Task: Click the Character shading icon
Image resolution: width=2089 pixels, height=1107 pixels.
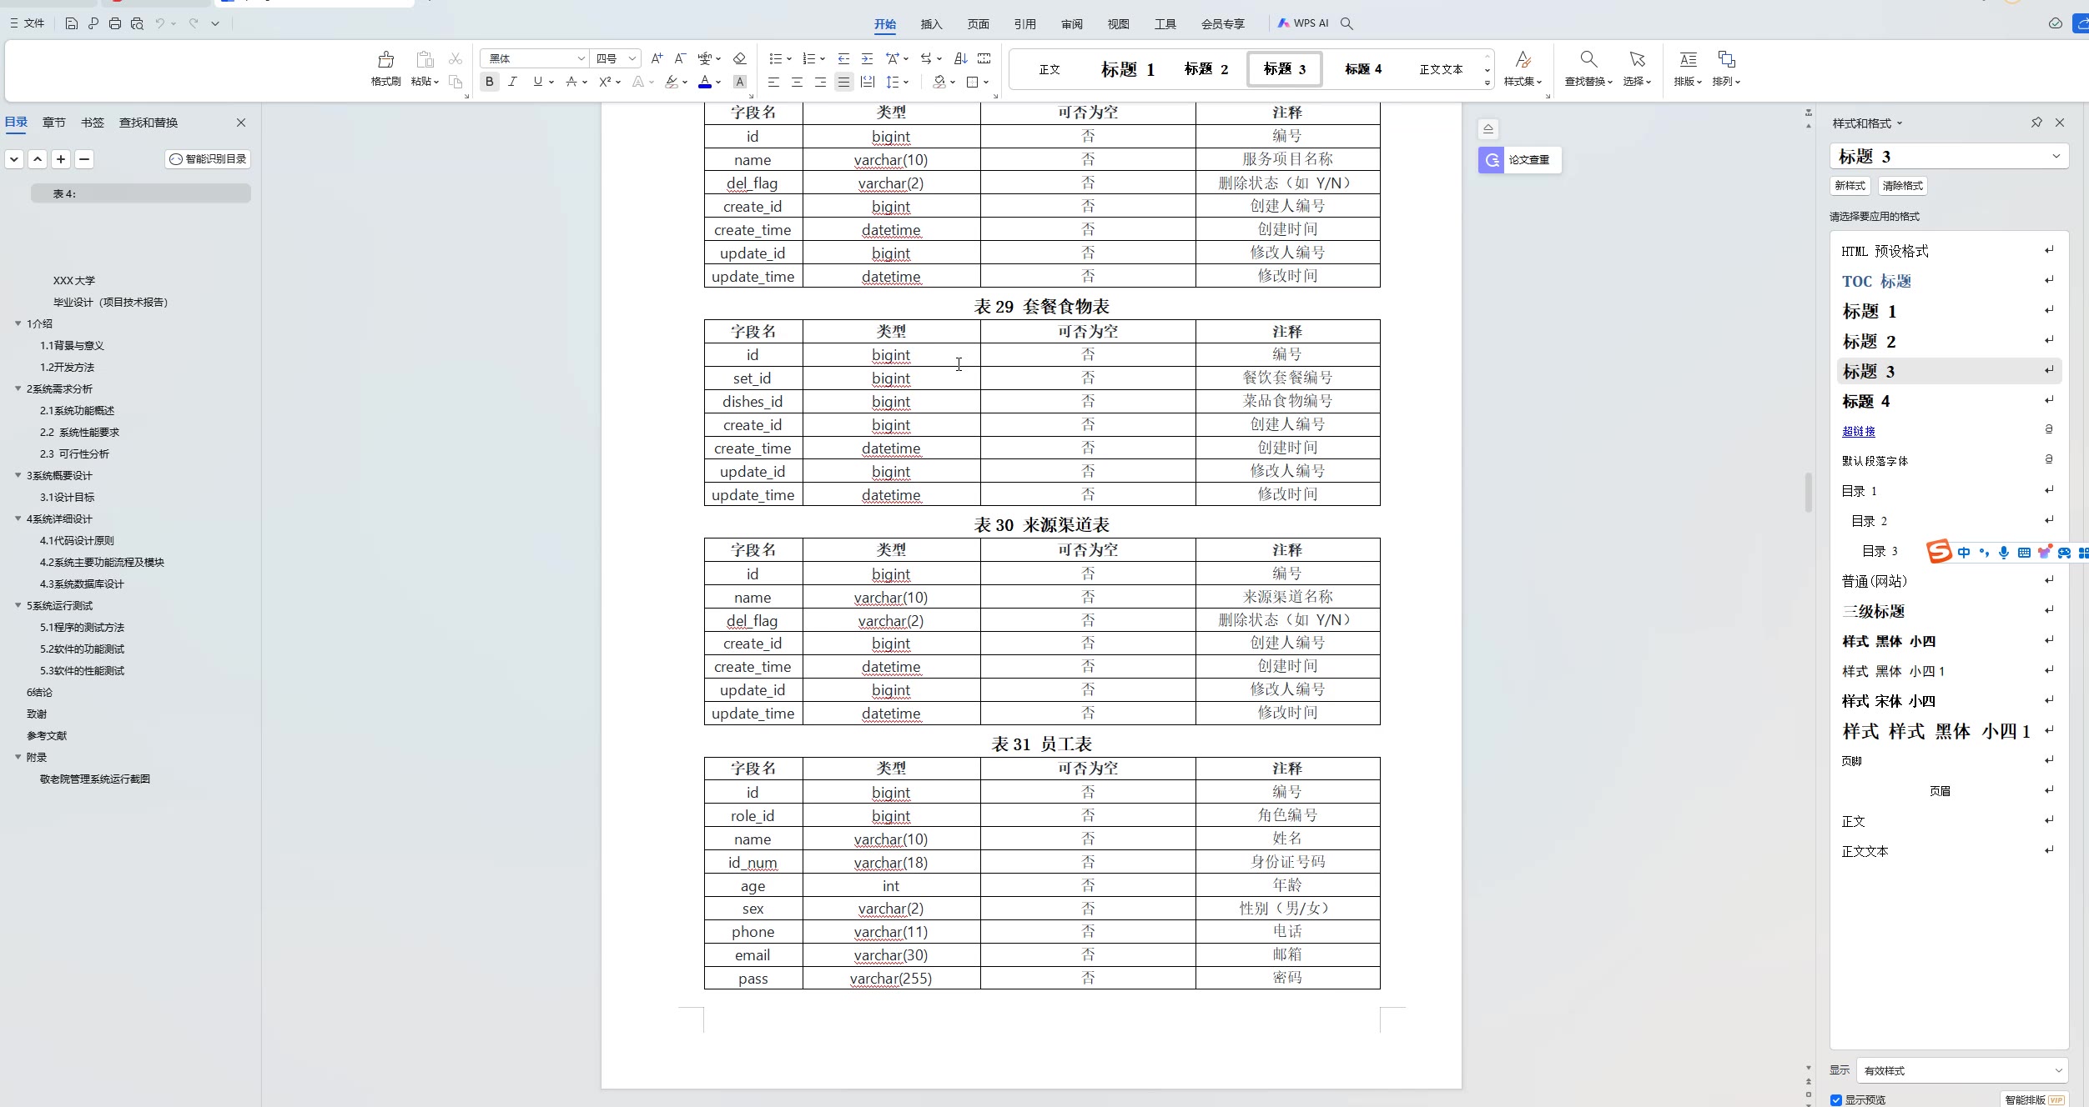Action: click(739, 82)
